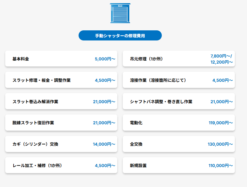Viewport: 247px width, 187px height.
Task: Click the 4,500円～ price for 溶接作業
Action: [x=222, y=80]
